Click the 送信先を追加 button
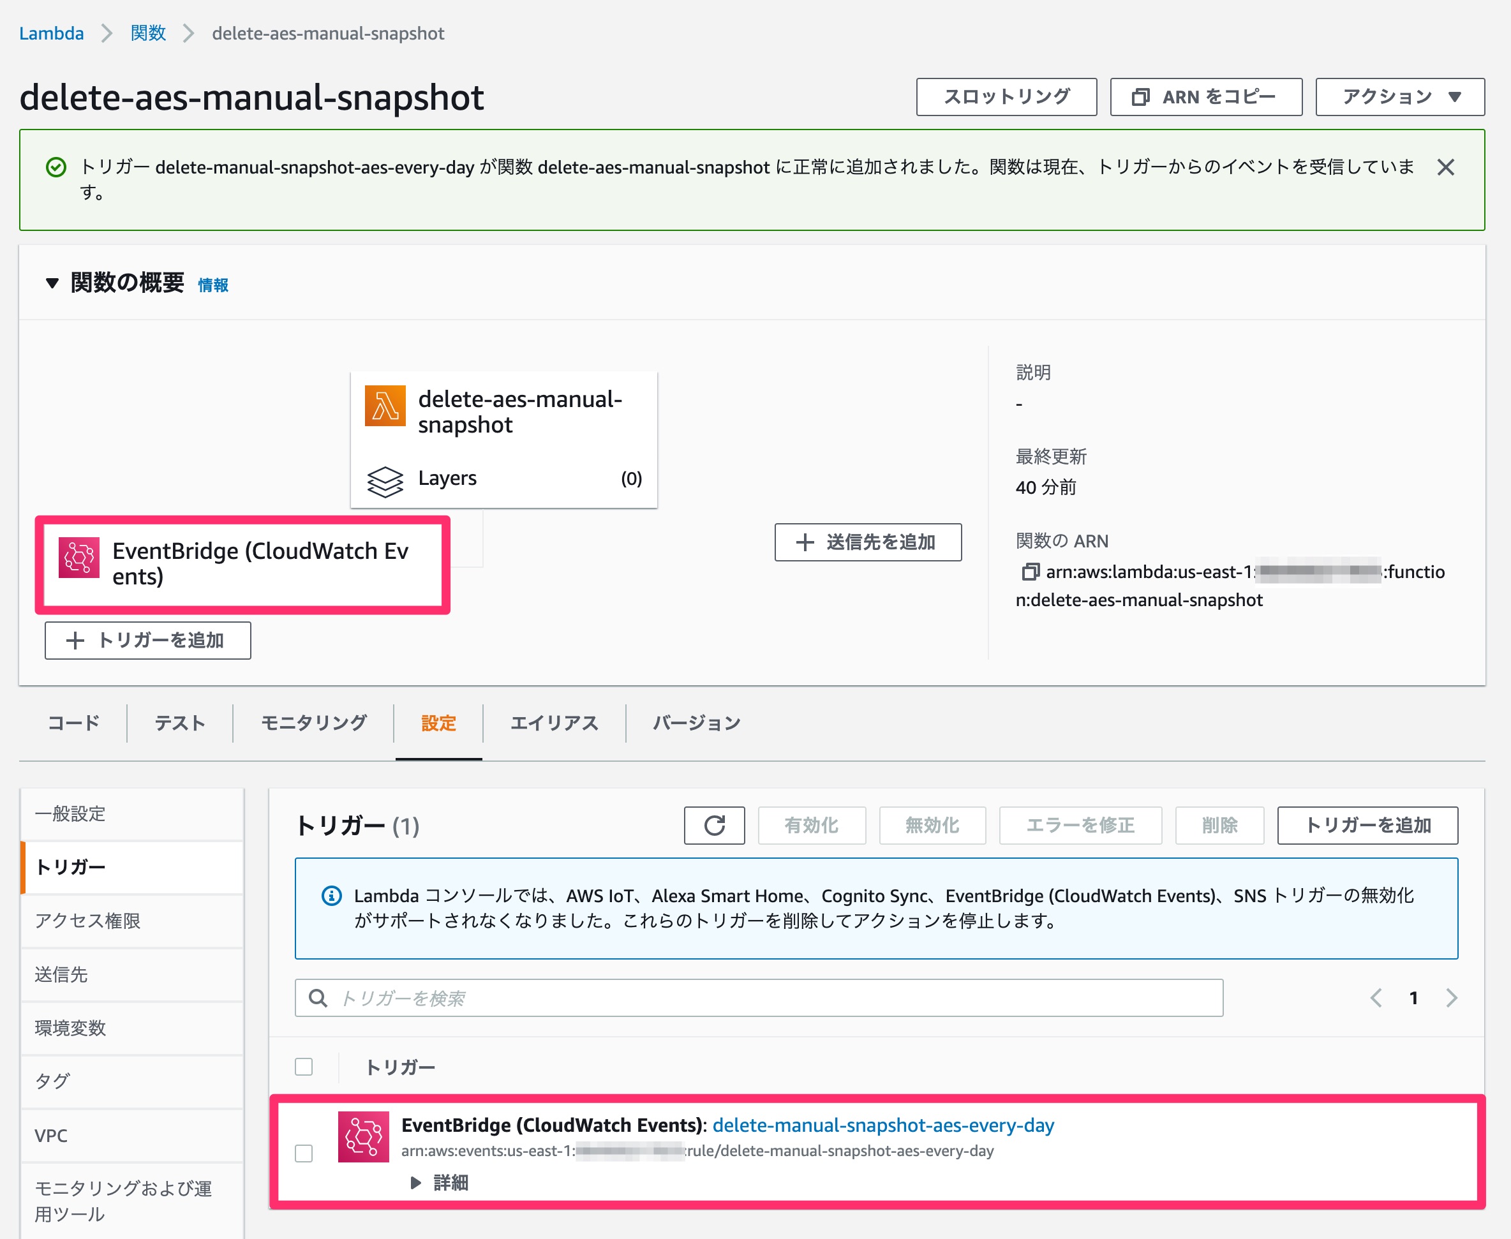Image resolution: width=1511 pixels, height=1239 pixels. click(x=868, y=542)
